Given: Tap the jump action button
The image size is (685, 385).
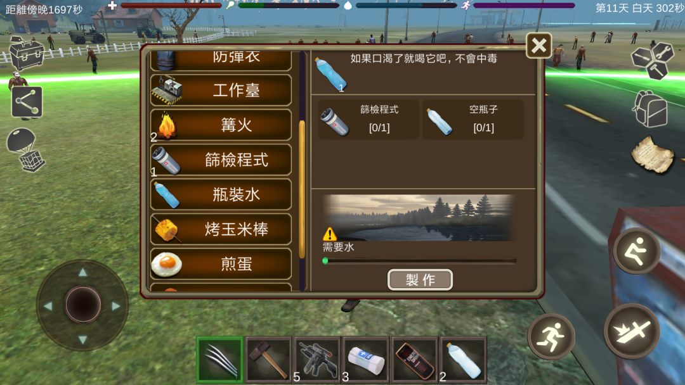Looking at the screenshot, I should coord(637,251).
